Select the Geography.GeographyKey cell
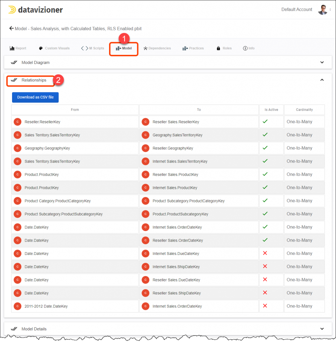This screenshot has height=343, width=336. tap(75, 148)
